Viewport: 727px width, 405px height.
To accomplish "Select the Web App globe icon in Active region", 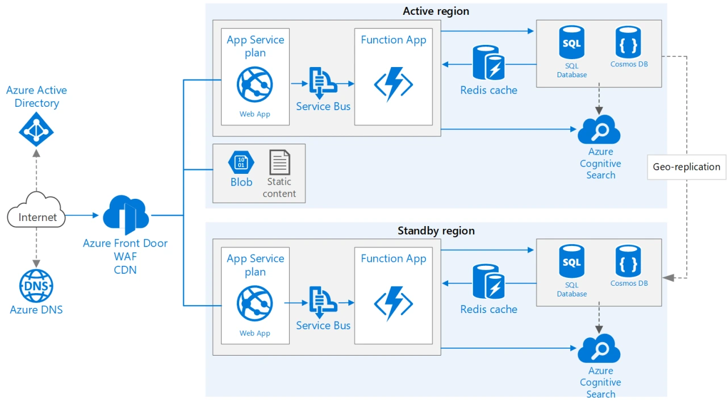I will pyautogui.click(x=254, y=84).
